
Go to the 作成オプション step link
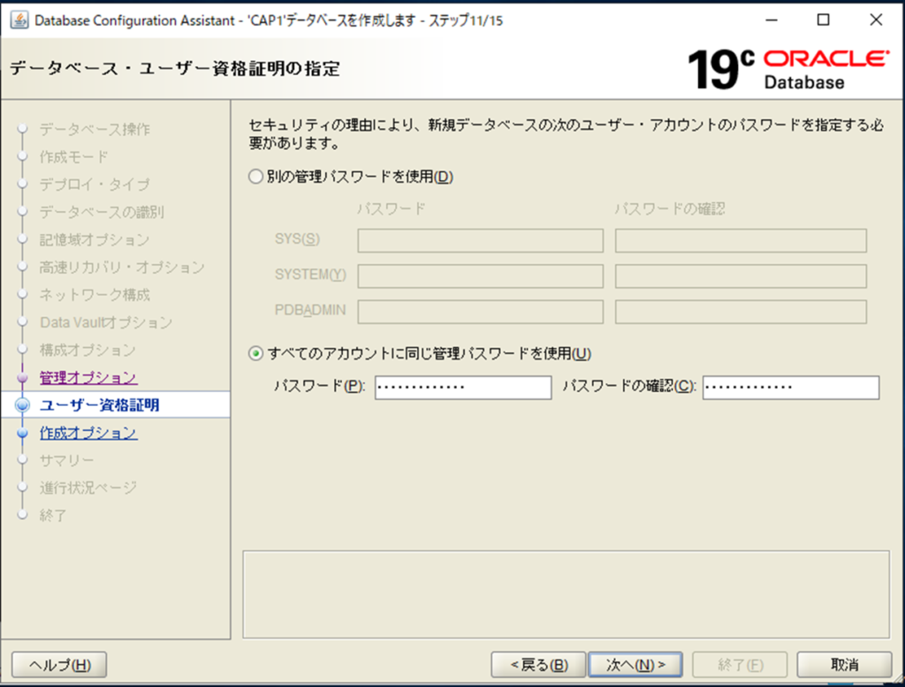88,433
